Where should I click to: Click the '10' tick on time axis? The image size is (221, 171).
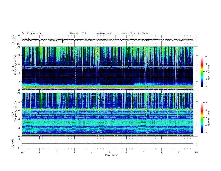(196, 153)
